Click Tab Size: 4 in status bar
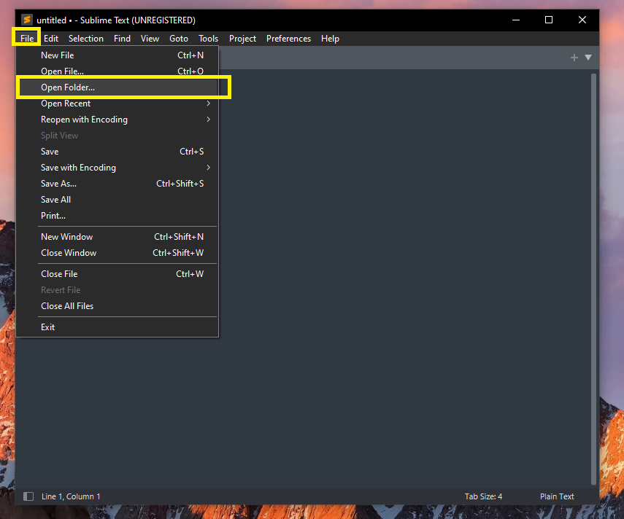624x519 pixels. [483, 496]
